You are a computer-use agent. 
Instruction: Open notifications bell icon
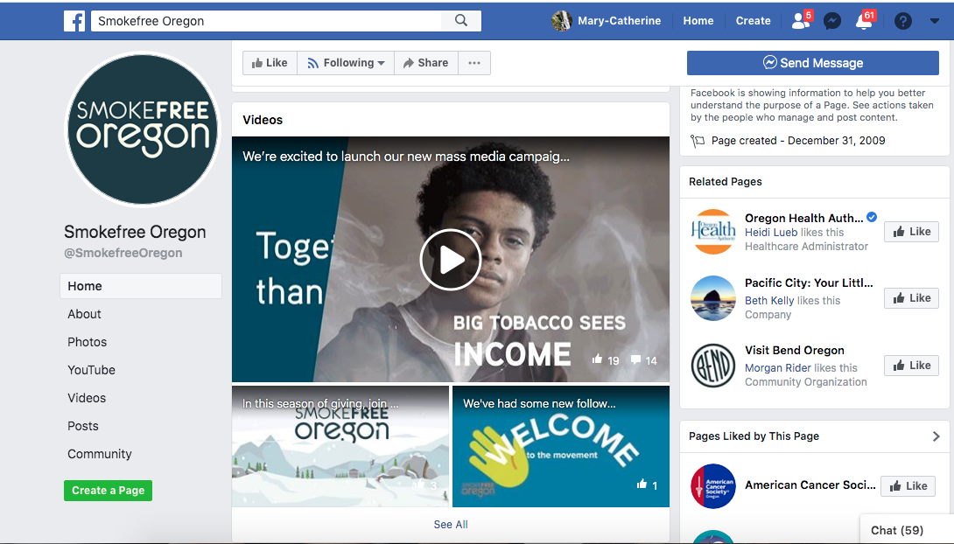tap(864, 21)
